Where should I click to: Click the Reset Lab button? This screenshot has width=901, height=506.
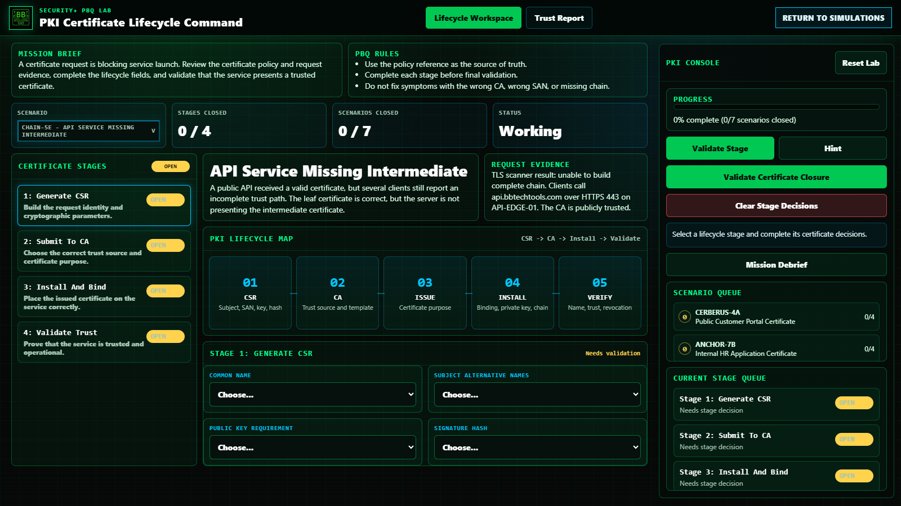(x=861, y=63)
